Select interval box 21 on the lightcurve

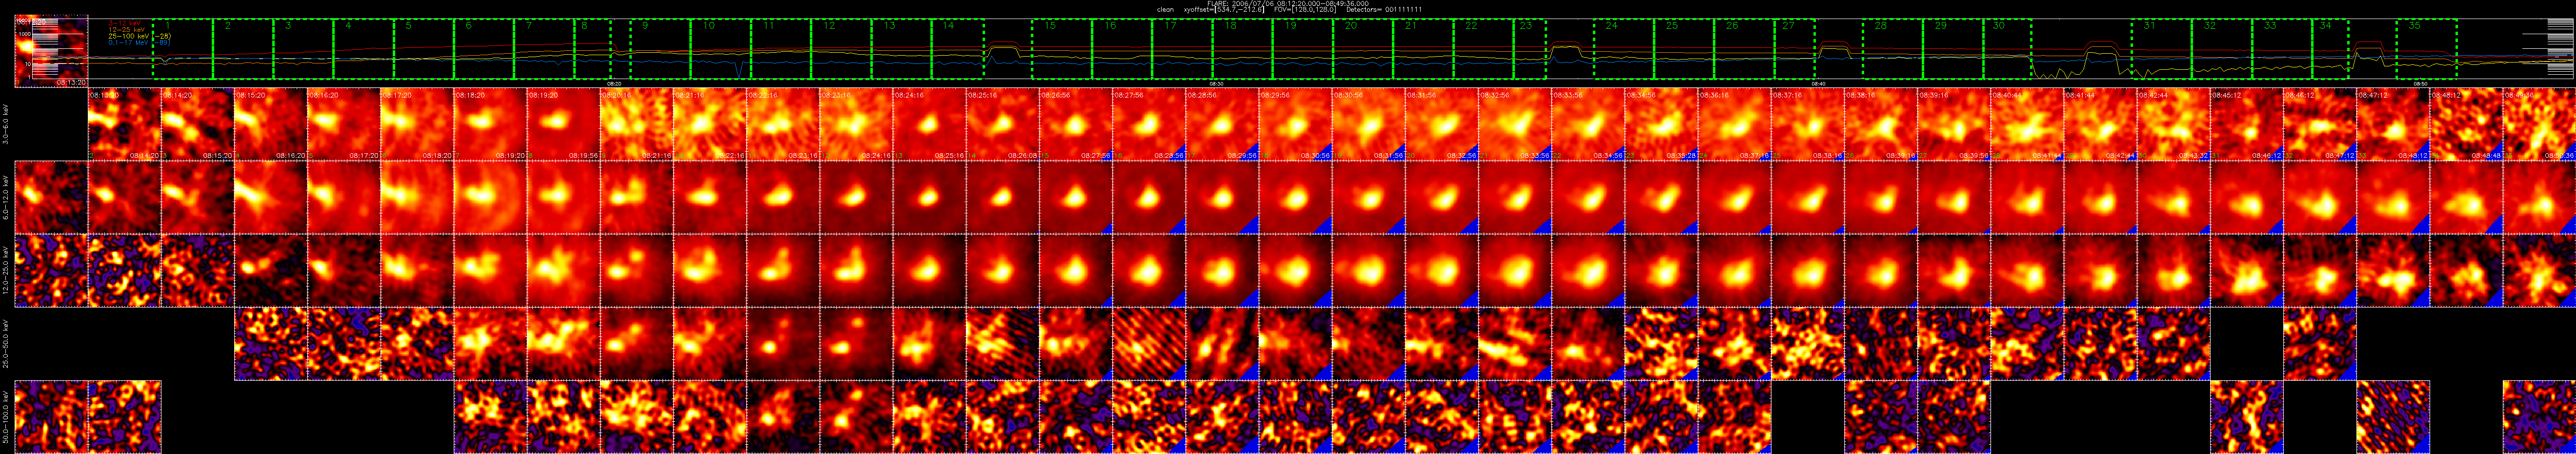1423,48
